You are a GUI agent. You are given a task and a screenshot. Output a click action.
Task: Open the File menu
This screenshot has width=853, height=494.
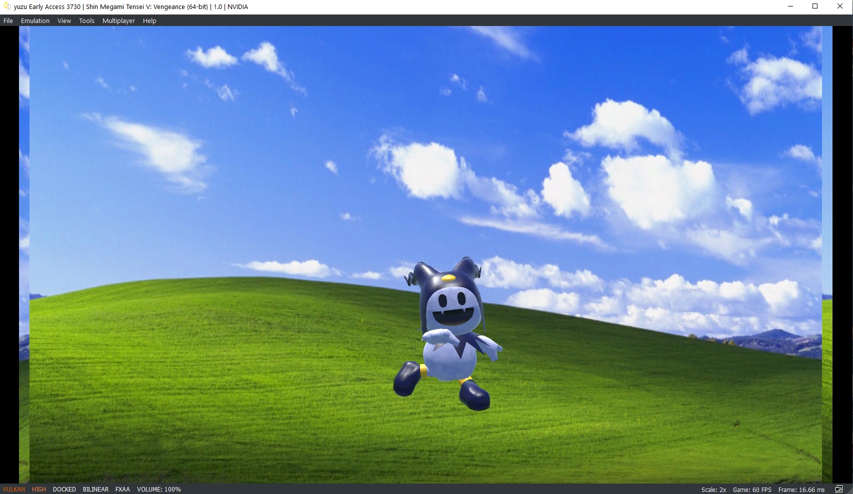pyautogui.click(x=8, y=20)
